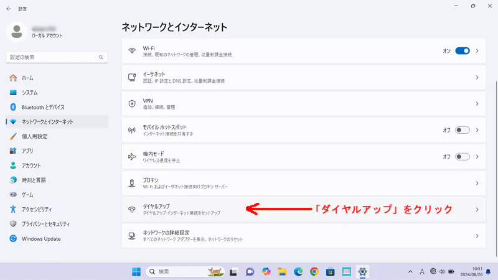Open the video chat app on taskbar
Image resolution: width=498 pixels, height=280 pixels.
250,272
